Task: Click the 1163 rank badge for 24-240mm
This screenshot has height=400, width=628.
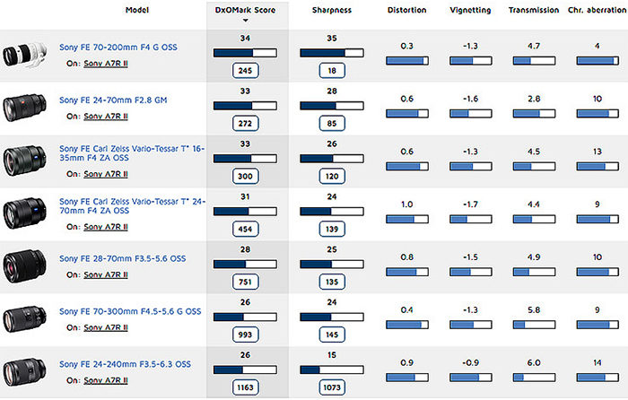Action: pos(245,387)
